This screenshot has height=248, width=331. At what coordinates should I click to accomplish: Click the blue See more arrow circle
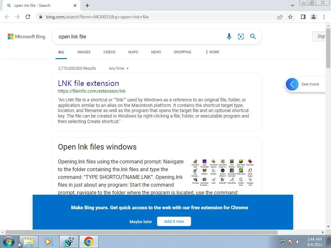point(292,84)
